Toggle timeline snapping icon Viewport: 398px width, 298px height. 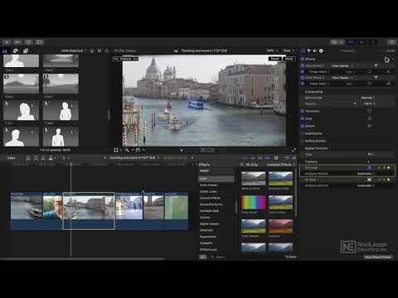click(x=268, y=158)
